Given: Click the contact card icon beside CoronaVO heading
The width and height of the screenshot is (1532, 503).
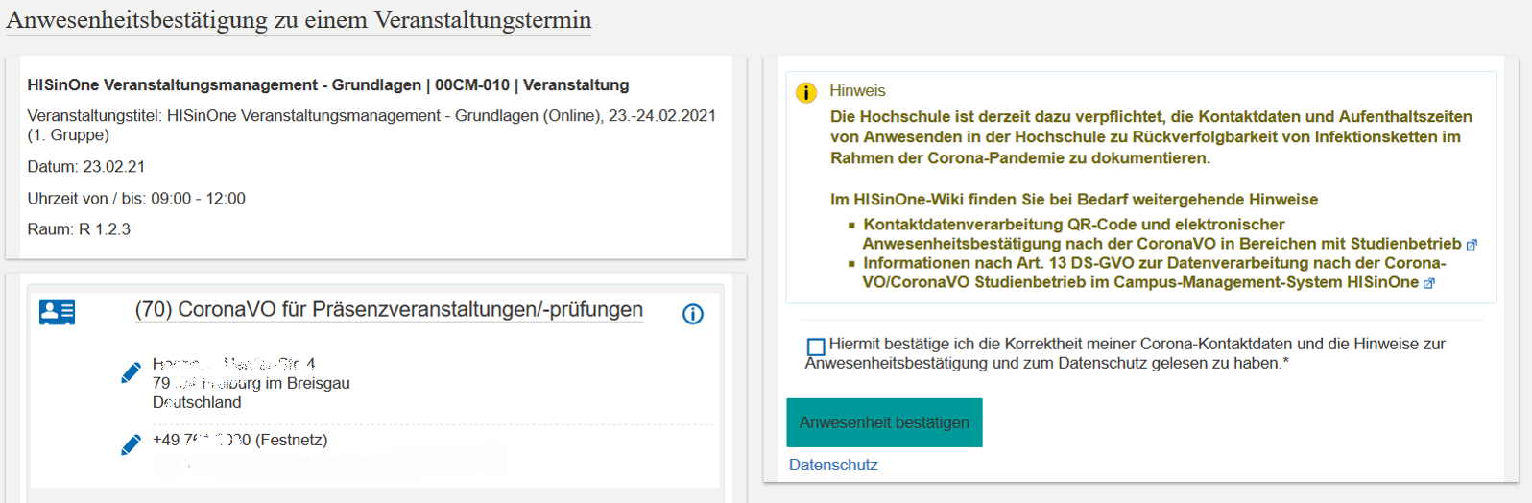Looking at the screenshot, I should (x=57, y=312).
